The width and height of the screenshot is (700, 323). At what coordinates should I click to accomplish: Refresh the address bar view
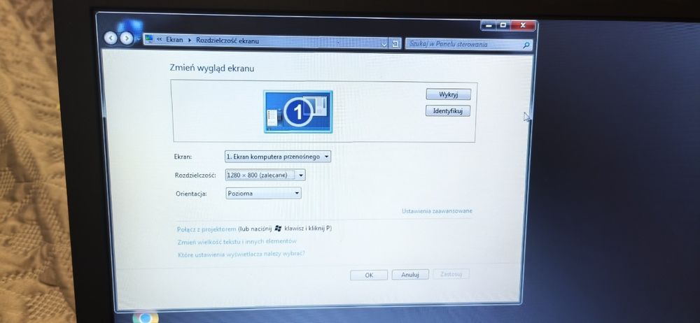pyautogui.click(x=395, y=43)
